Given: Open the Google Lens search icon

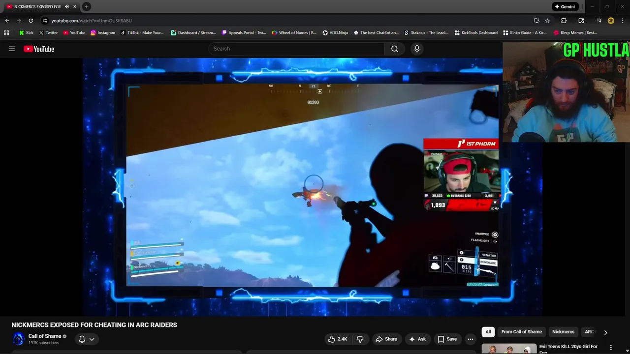Looking at the screenshot, I should (581, 21).
